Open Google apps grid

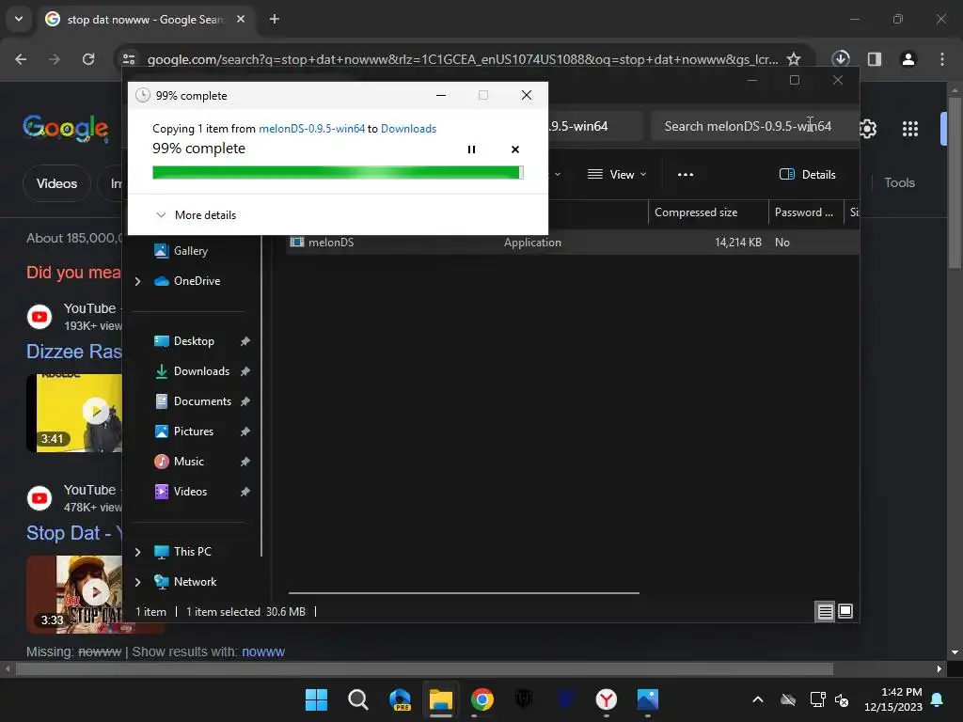click(910, 128)
